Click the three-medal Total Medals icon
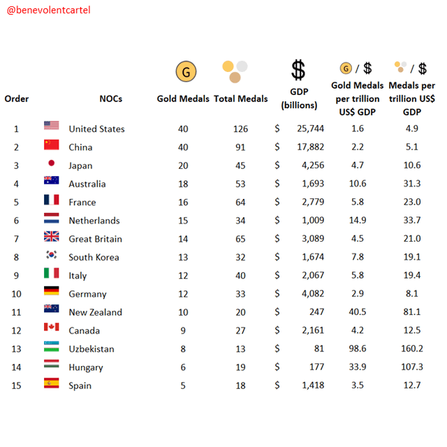The width and height of the screenshot is (447, 447). click(235, 72)
